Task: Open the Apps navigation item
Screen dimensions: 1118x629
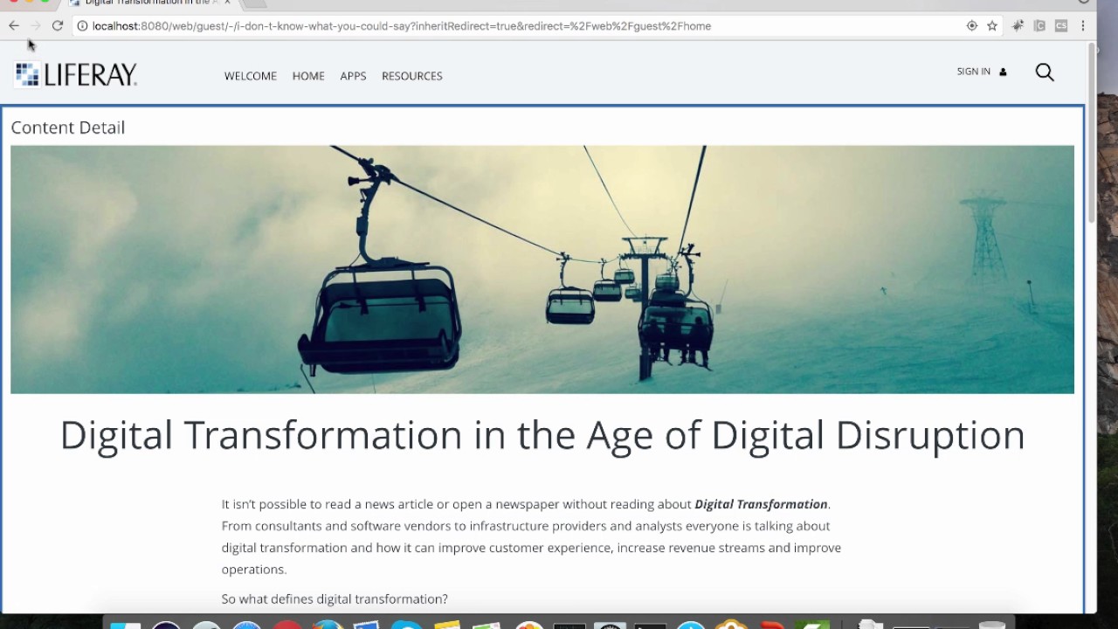Action: (353, 76)
